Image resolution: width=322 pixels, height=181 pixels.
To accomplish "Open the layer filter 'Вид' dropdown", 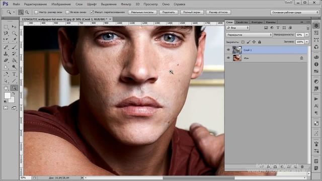I will [x=237, y=28].
